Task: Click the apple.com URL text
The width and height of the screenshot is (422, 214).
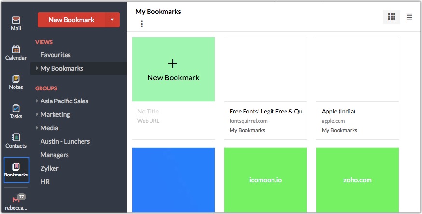Action: pyautogui.click(x=333, y=121)
